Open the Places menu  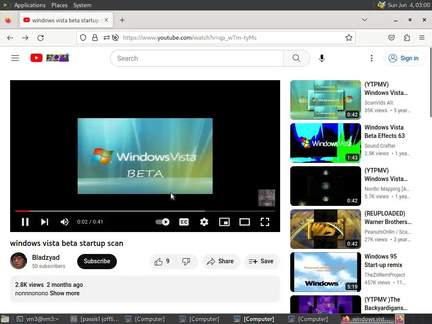pyautogui.click(x=59, y=5)
